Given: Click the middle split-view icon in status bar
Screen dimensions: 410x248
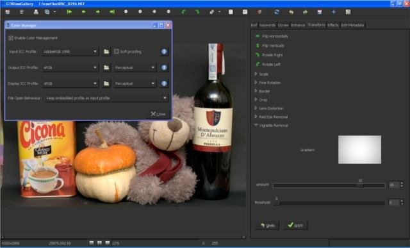Looking at the screenshot, I should (x=99, y=243).
